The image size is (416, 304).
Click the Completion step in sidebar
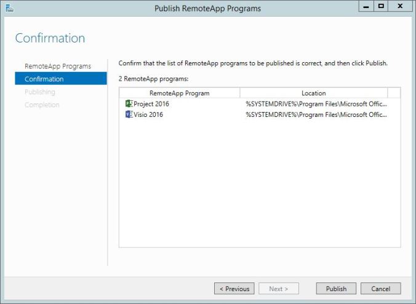pos(42,105)
